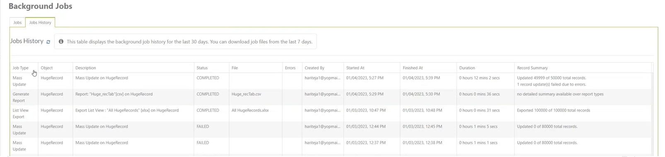Click the Finished At column header
The image size is (665, 157).
(413, 68)
